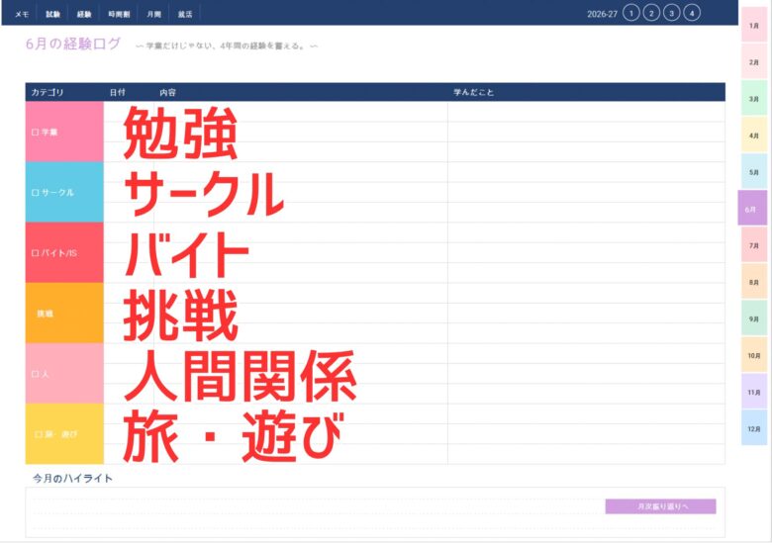772x545 pixels.
Task: Switch to the メモ tab
Action: click(x=22, y=14)
